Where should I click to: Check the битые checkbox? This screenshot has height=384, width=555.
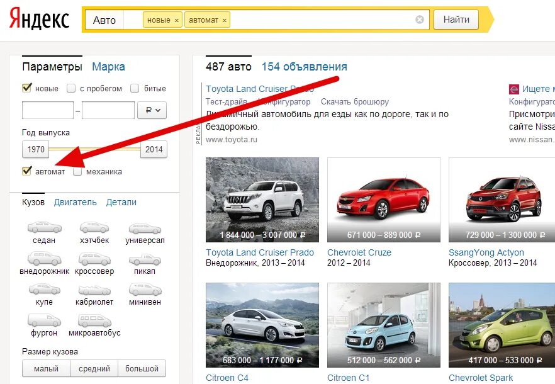[135, 88]
